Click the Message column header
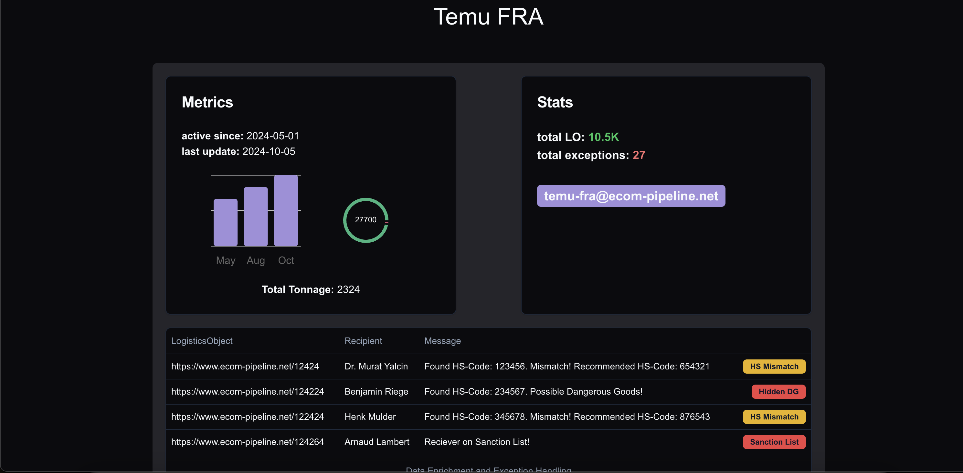The image size is (963, 473). 442,341
